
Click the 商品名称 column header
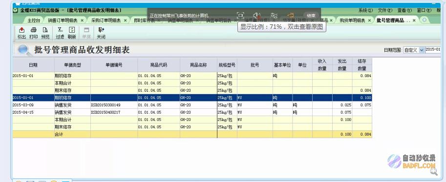coord(198,65)
